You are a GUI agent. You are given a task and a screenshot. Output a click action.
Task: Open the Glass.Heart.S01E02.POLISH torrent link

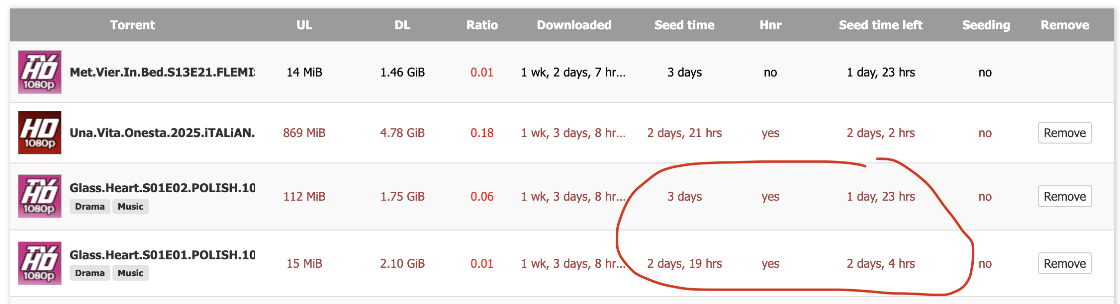click(x=162, y=188)
